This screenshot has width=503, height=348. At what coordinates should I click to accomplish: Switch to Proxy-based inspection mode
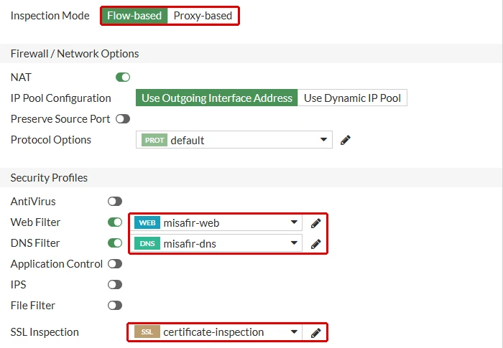pos(203,16)
